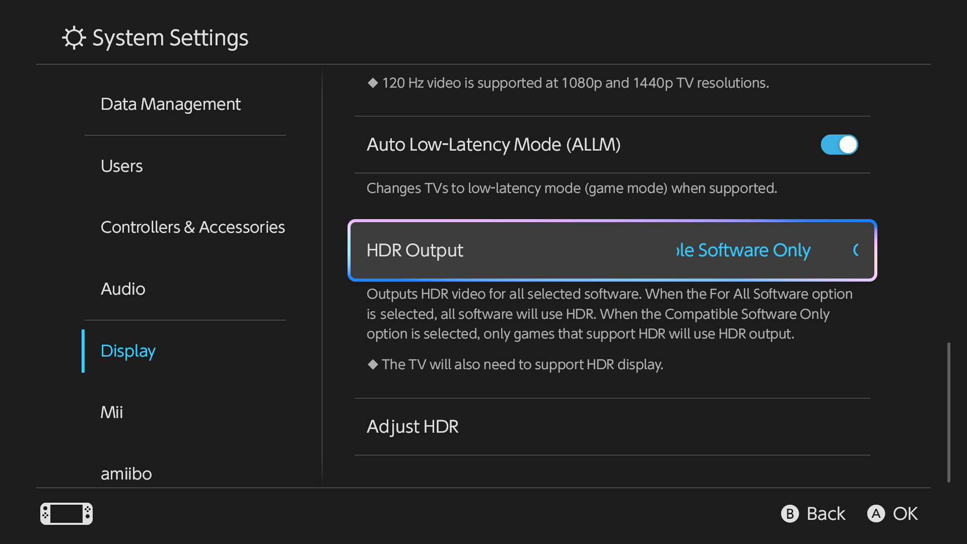This screenshot has width=967, height=544.
Task: Click the arrow at HDR Output's right edge
Action: point(856,250)
